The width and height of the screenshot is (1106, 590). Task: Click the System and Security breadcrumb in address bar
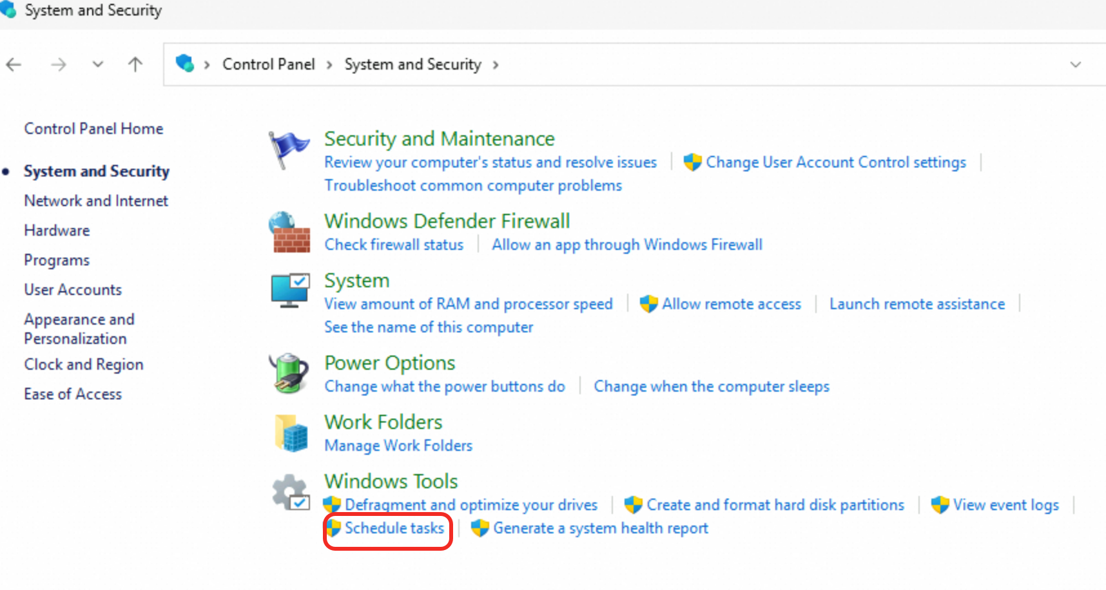click(412, 64)
